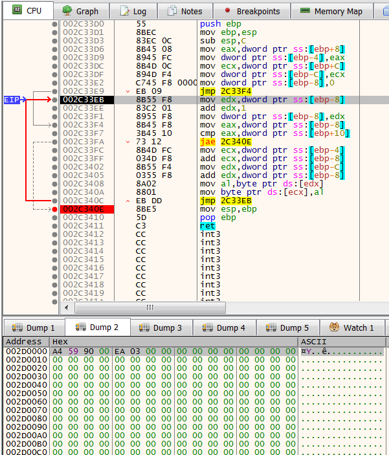Click jump arrow marker beside EB DD
This screenshot has height=455, width=389.
(x=128, y=201)
